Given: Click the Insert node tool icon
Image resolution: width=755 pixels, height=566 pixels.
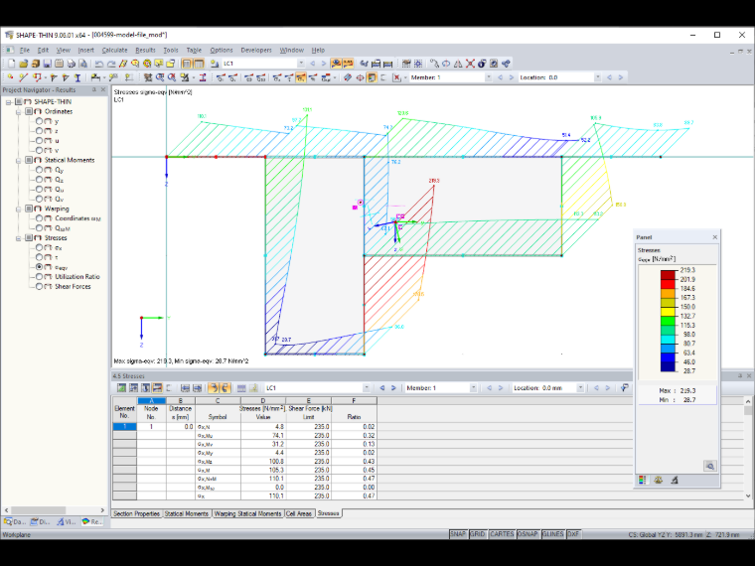Looking at the screenshot, I should pyautogui.click(x=11, y=77).
